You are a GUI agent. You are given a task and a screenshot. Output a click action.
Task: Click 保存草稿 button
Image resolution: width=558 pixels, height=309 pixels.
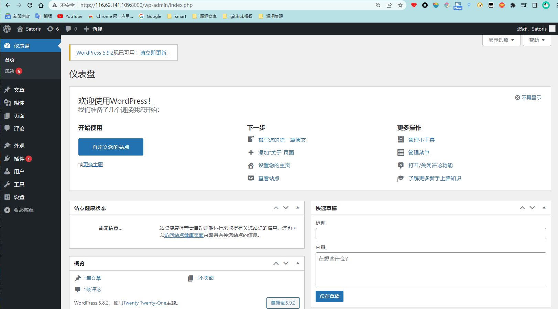click(329, 296)
